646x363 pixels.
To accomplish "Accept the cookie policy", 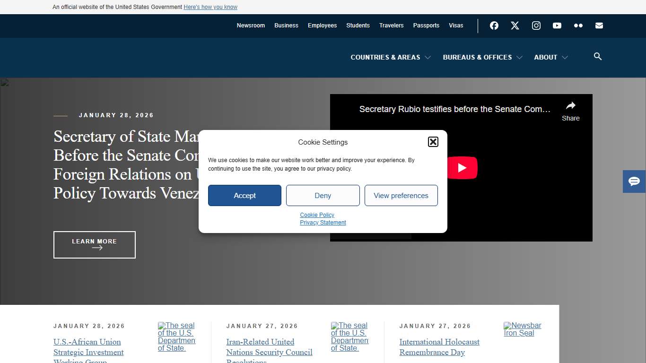I will click(244, 195).
